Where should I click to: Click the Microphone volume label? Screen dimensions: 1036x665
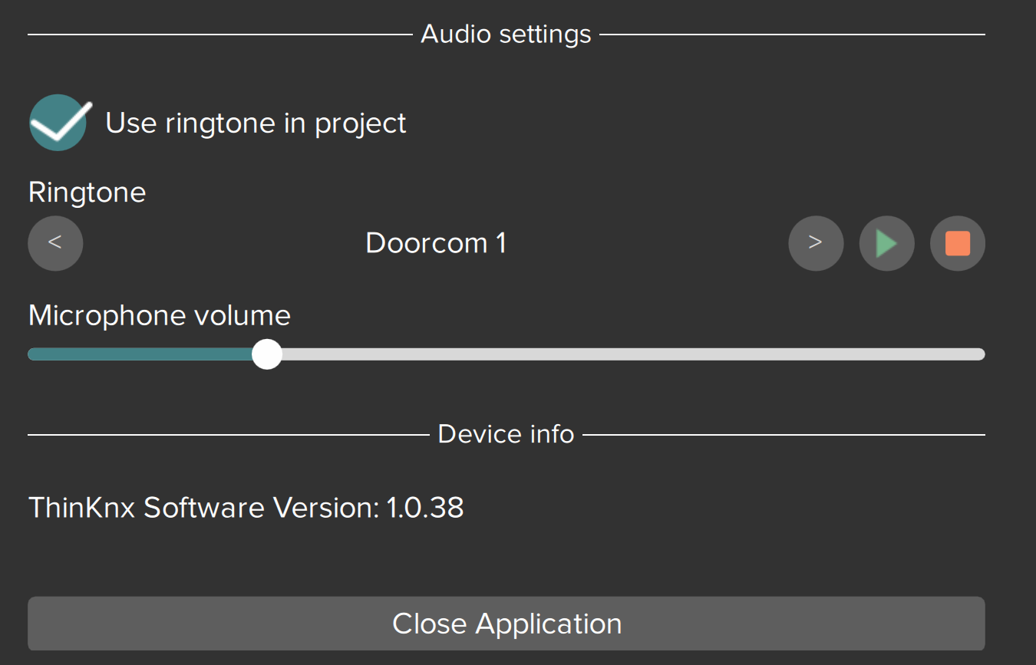click(160, 315)
